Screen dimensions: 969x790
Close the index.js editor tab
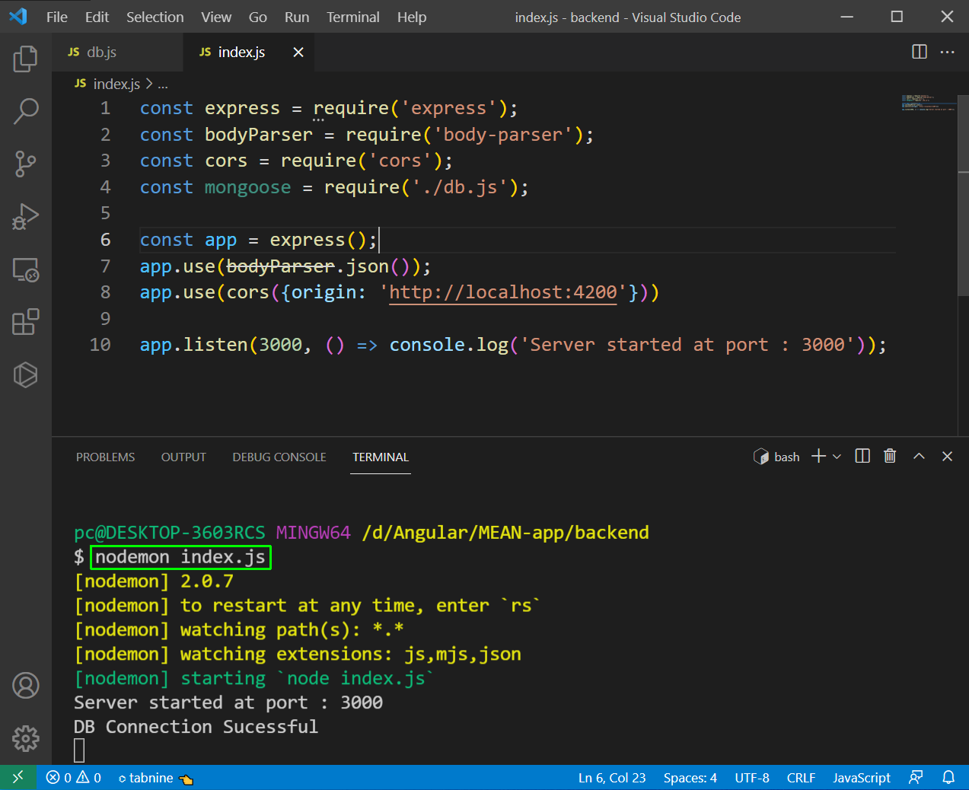point(298,52)
